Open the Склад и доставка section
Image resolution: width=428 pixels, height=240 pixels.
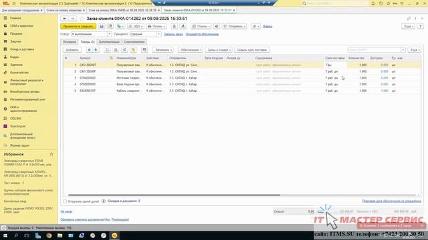point(22,49)
